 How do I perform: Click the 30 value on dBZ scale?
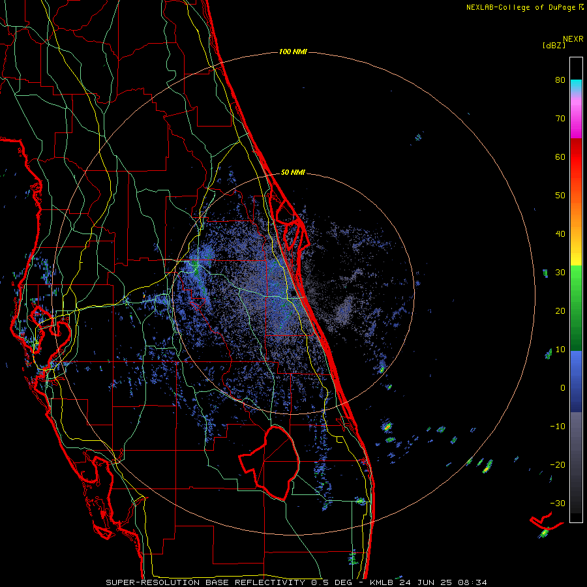coord(560,273)
